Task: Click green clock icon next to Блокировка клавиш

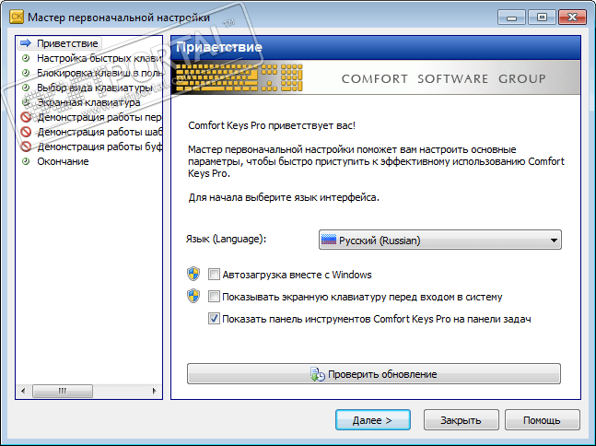Action: (x=26, y=73)
